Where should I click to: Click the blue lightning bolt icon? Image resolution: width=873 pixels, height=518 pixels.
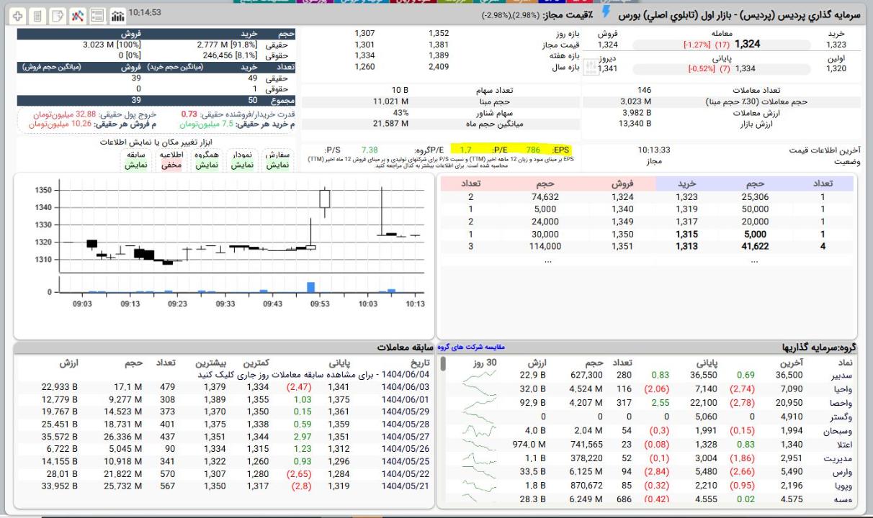pyautogui.click(x=606, y=13)
